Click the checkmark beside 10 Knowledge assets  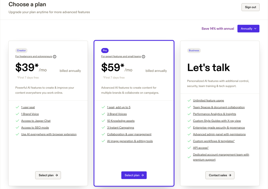click(103, 121)
